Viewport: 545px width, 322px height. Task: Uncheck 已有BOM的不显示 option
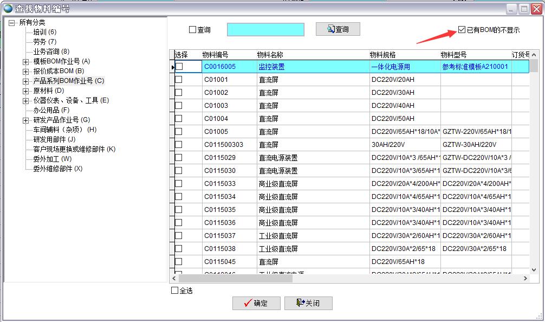462,30
